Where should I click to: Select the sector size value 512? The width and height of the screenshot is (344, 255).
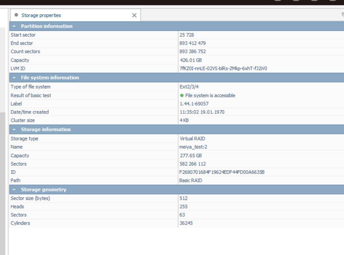click(x=184, y=198)
